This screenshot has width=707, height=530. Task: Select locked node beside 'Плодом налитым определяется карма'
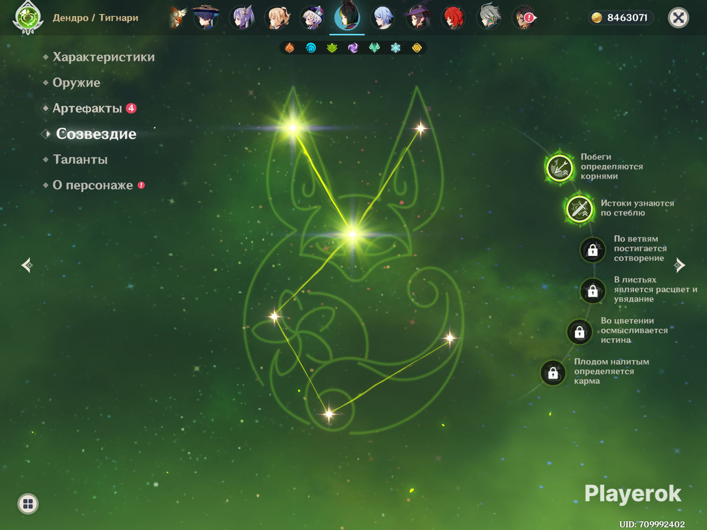click(553, 373)
